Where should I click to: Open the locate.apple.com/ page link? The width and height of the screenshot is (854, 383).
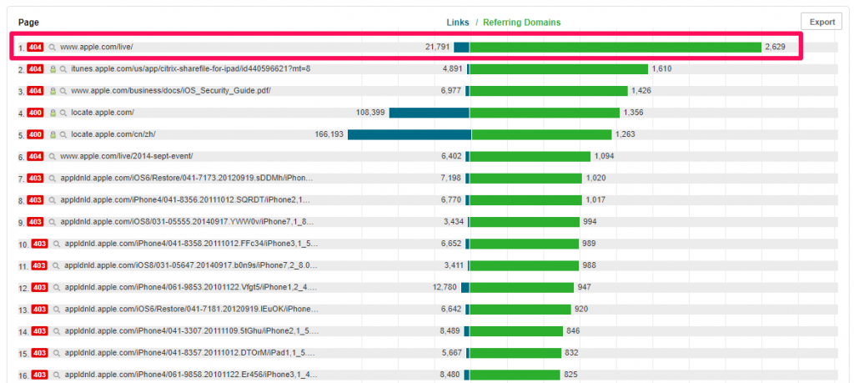[103, 113]
